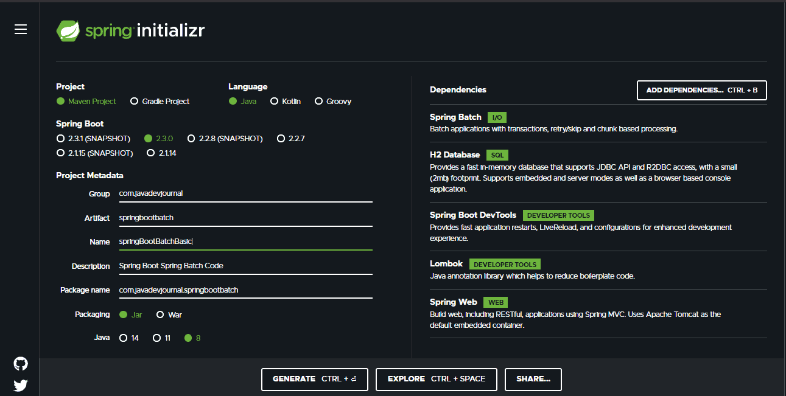The width and height of the screenshot is (786, 396).
Task: Click the Dependencies section heading
Action: click(x=458, y=90)
